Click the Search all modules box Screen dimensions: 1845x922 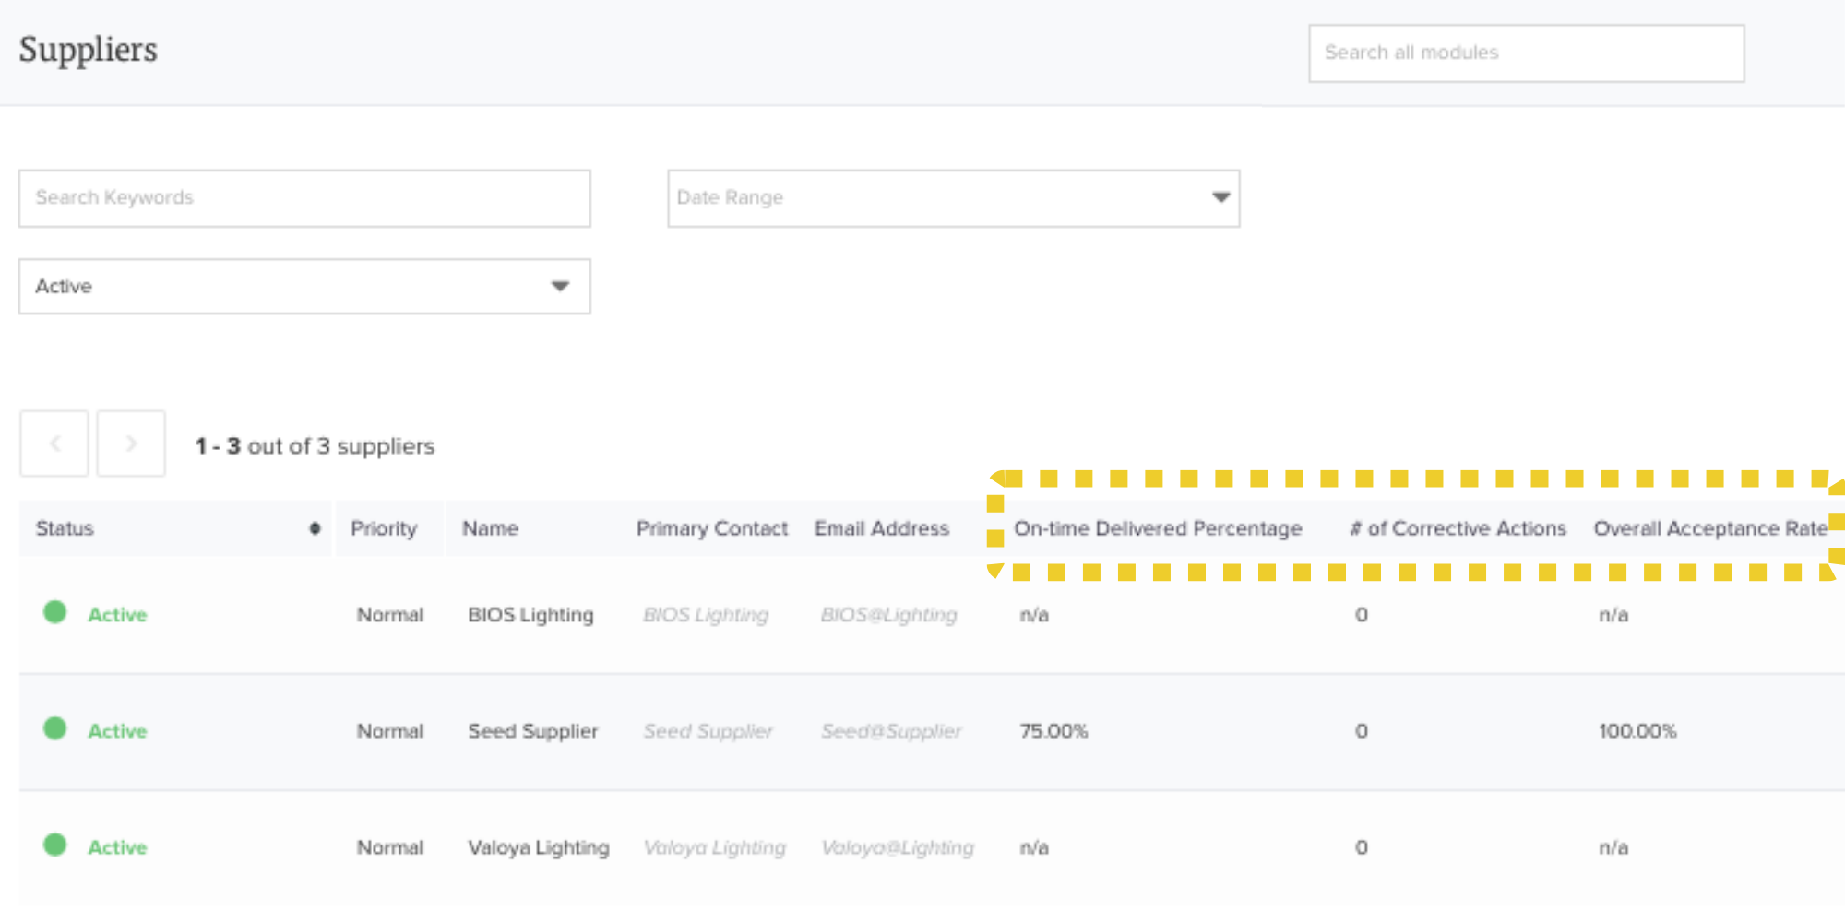[x=1526, y=53]
